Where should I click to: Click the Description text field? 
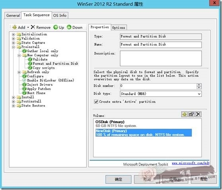pos(161,58)
